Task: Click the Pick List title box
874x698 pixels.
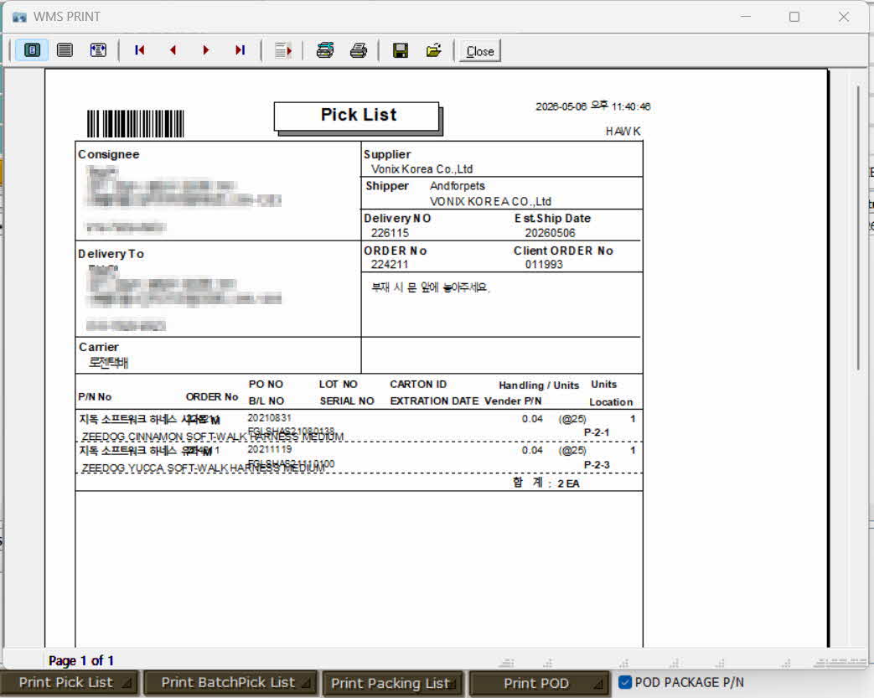Action: pyautogui.click(x=357, y=116)
